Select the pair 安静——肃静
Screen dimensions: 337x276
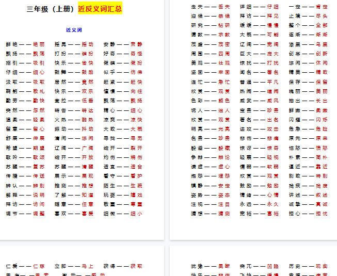click(123, 44)
